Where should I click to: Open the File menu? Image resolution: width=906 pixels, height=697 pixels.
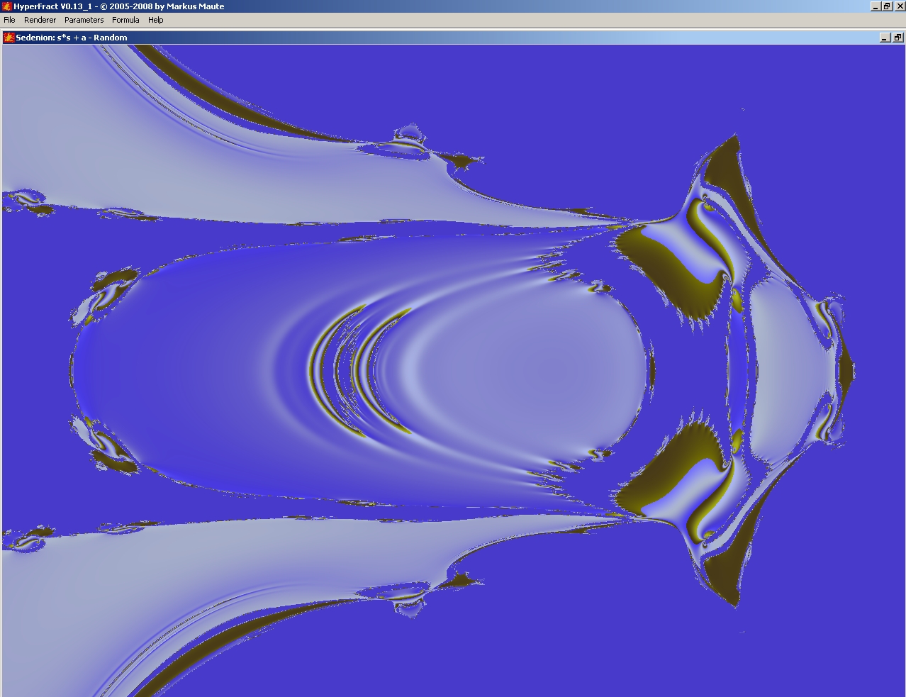click(x=9, y=20)
